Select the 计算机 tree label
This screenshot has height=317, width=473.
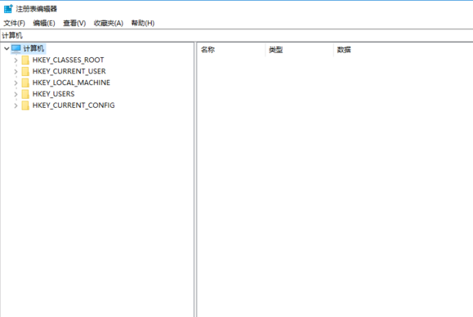33,48
